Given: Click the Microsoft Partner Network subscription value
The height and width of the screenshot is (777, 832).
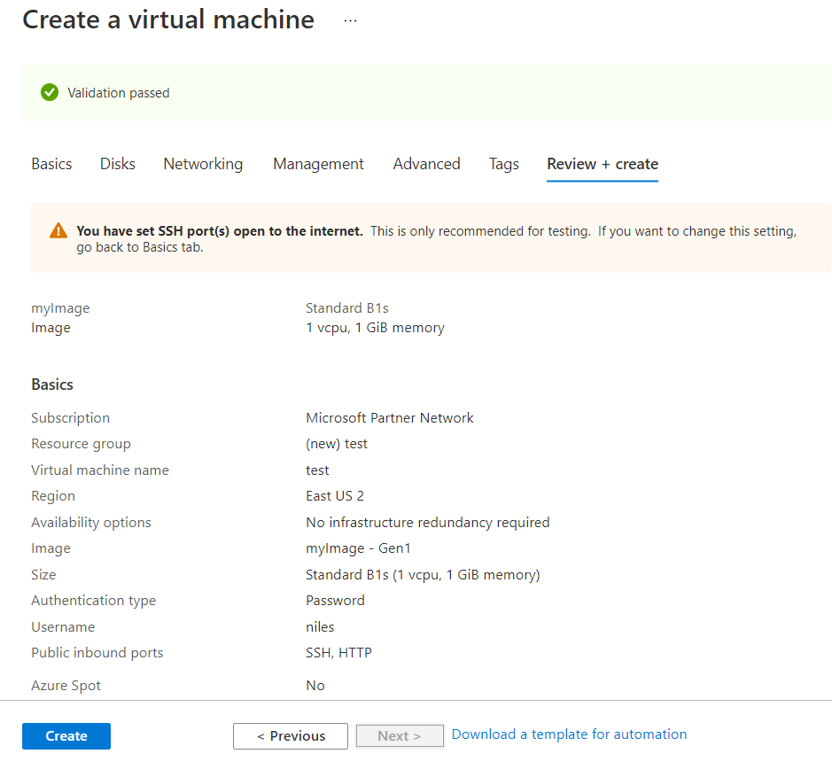Looking at the screenshot, I should [390, 418].
